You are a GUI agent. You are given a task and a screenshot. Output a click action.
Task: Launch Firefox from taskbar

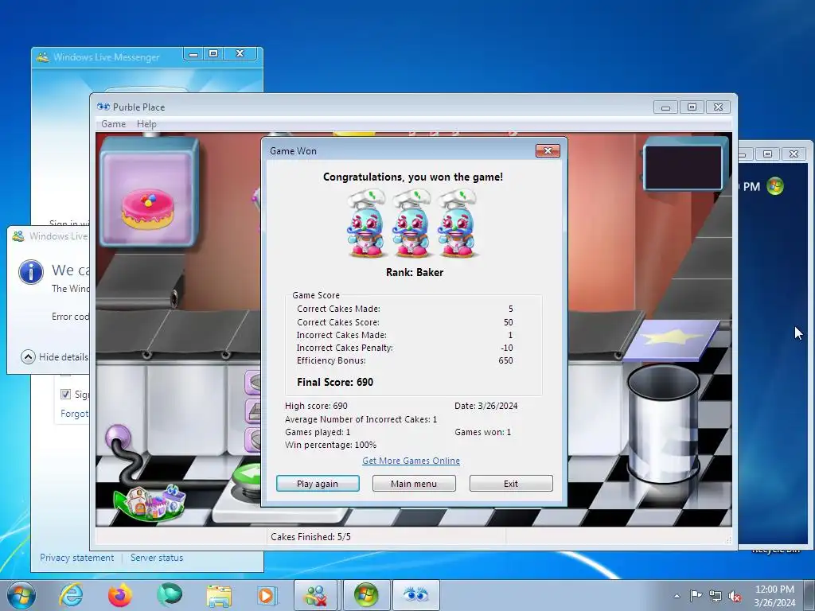pyautogui.click(x=119, y=595)
